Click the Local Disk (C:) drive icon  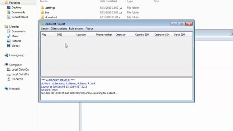pyautogui.click(x=9, y=70)
